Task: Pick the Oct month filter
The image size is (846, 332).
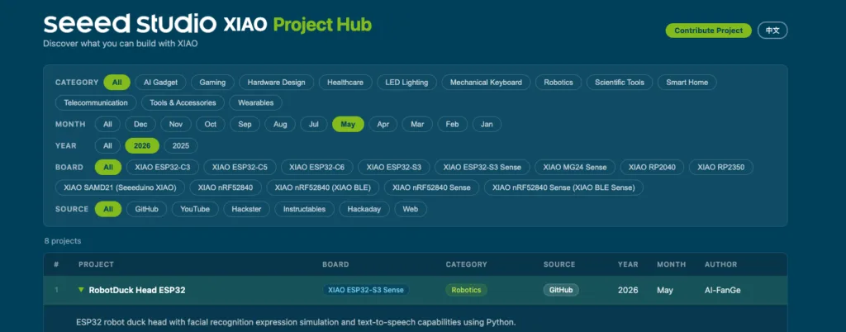Action: (211, 125)
